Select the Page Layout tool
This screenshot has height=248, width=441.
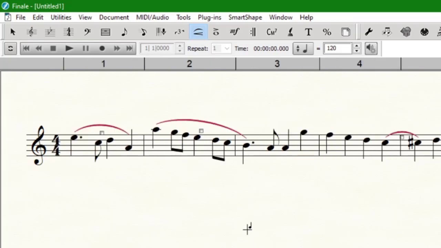(x=346, y=32)
